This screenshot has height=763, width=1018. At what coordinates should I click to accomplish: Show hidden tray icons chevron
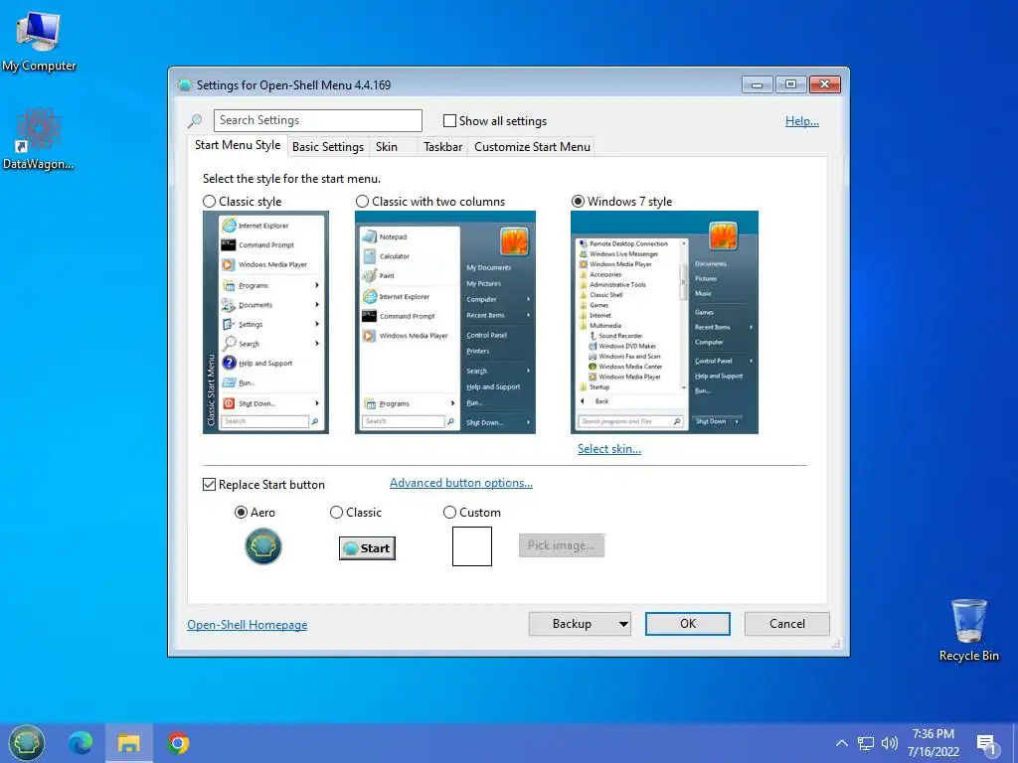(x=841, y=743)
